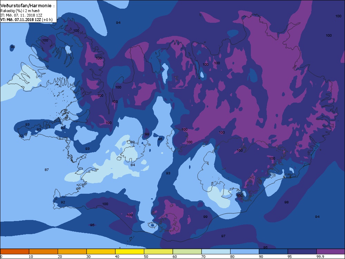Pick the 20–30 amber legend swatch
Screen dimensions: 345x259
click(72, 251)
